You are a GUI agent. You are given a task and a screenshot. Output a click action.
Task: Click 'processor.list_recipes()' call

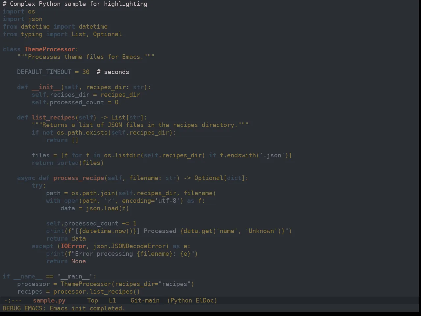[x=97, y=292]
